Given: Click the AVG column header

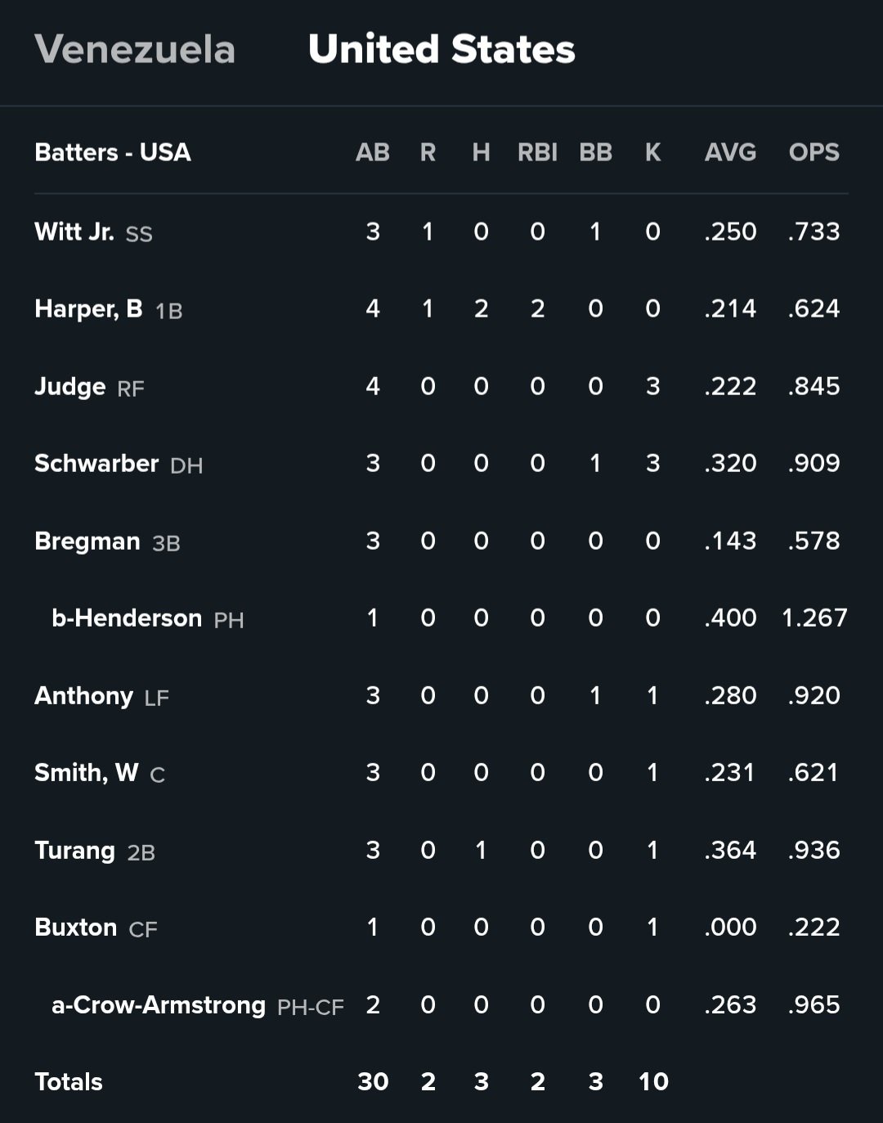Looking at the screenshot, I should tap(730, 152).
